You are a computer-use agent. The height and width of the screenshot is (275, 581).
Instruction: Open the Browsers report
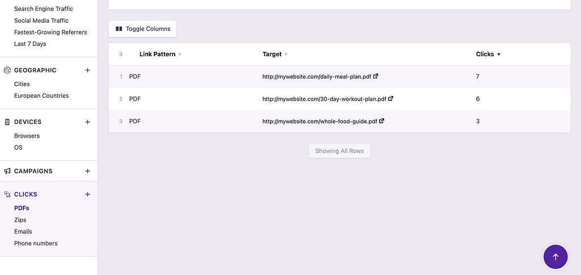click(27, 136)
